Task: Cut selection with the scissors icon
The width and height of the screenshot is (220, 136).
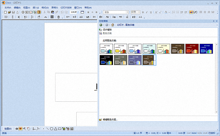Action: pos(44,12)
